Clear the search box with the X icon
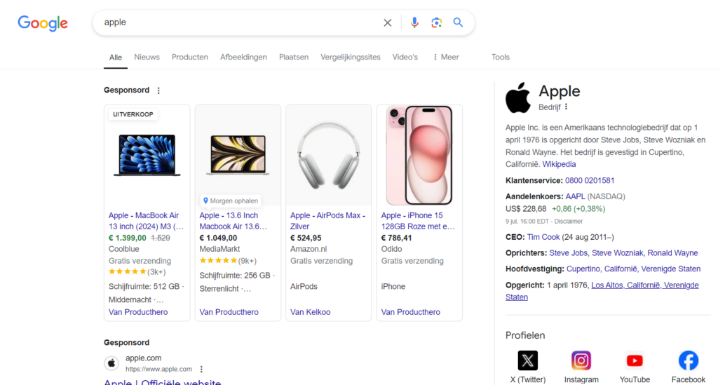The width and height of the screenshot is (718, 385). pyautogui.click(x=387, y=22)
